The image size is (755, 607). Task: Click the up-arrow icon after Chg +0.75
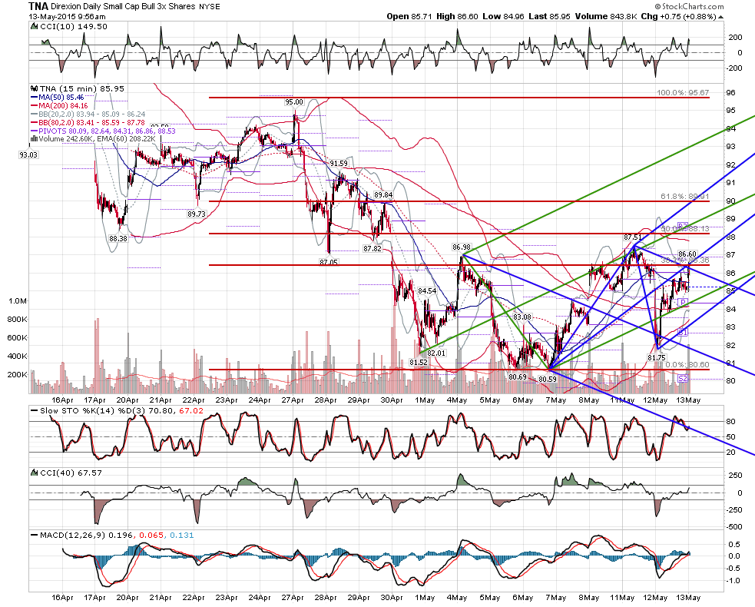(720, 17)
